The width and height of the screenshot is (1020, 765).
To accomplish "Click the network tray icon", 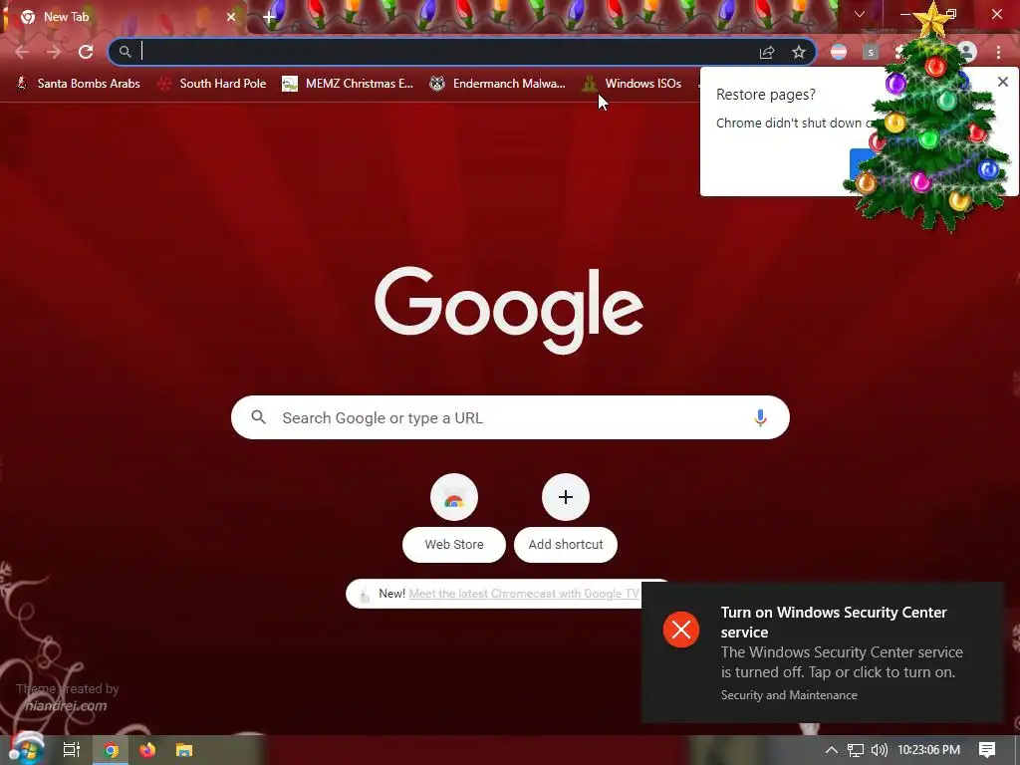I will (x=856, y=750).
